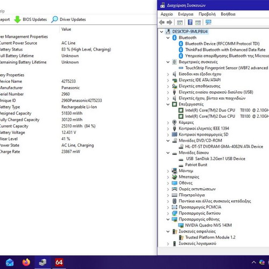Open Firefox from the taskbar
Viewport: 269px width, 269px height.
pyautogui.click(x=26, y=262)
